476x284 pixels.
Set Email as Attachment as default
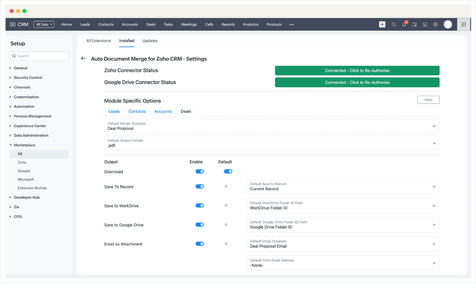(228, 244)
